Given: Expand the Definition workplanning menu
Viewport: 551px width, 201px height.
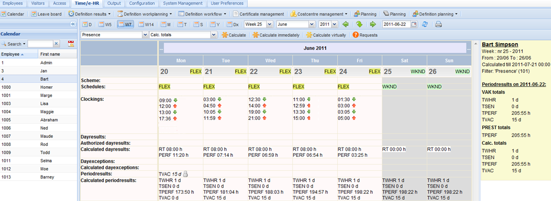Looking at the screenshot, I should point(145,14).
